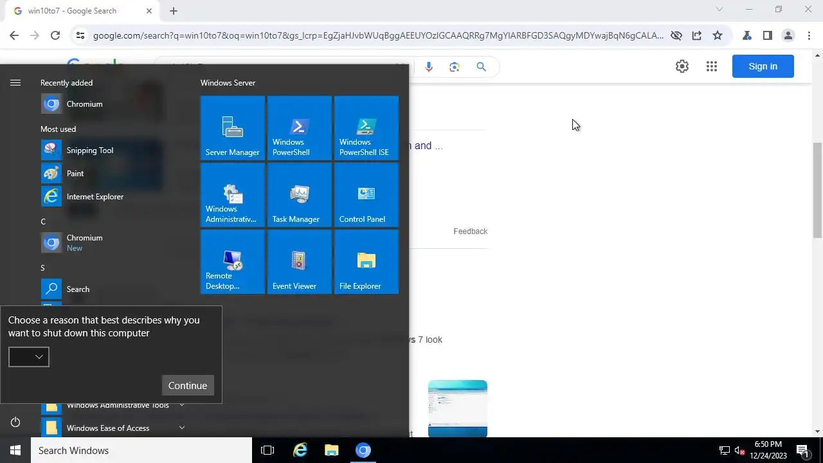823x463 pixels.
Task: Click the share page icon
Action: click(697, 35)
